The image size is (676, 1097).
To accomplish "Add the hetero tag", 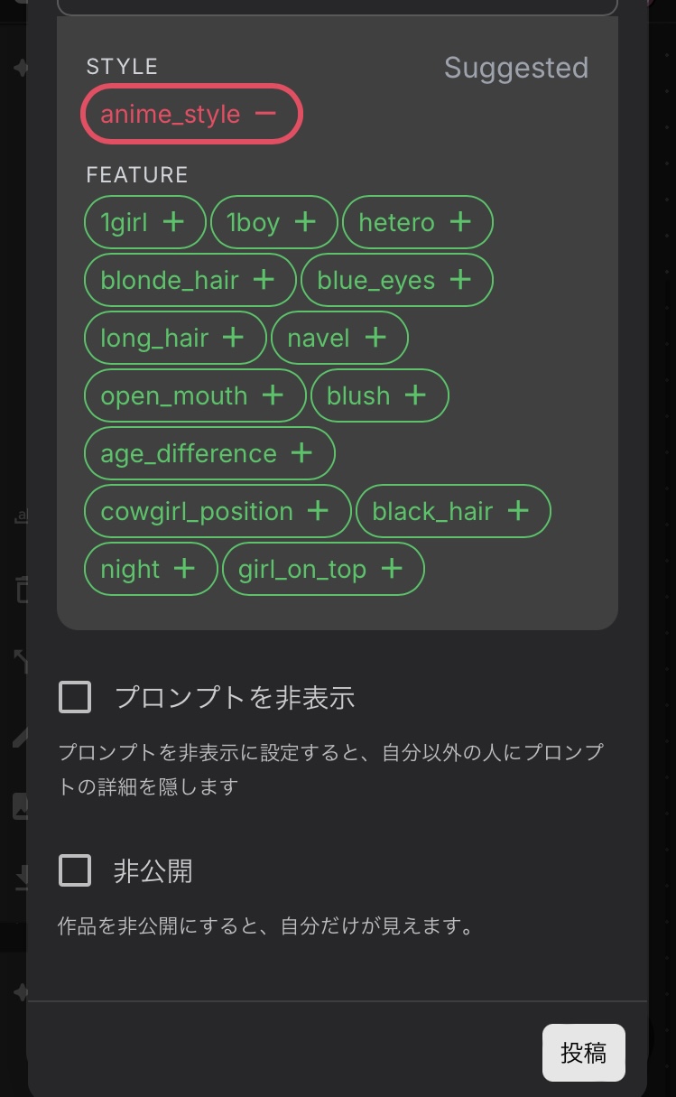I will click(460, 222).
